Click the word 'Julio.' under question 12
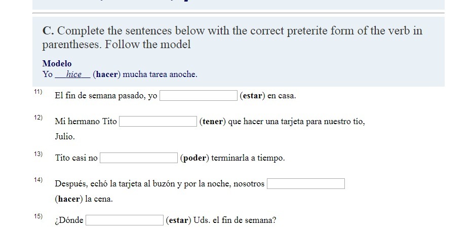 point(65,137)
